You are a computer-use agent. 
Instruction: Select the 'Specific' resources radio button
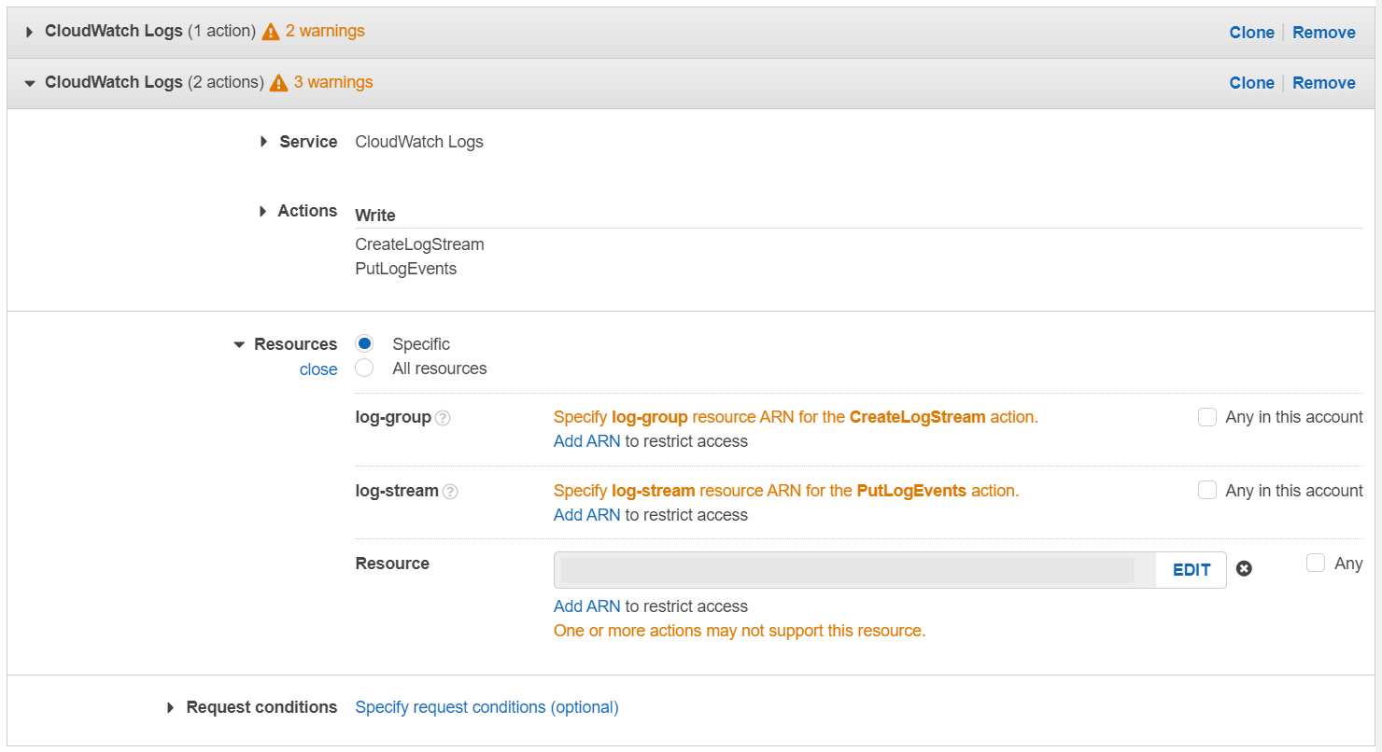click(364, 343)
